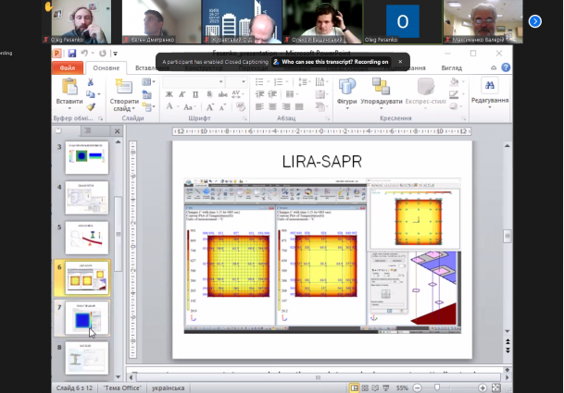Select slide 7 thumbnail in panel

click(86, 318)
